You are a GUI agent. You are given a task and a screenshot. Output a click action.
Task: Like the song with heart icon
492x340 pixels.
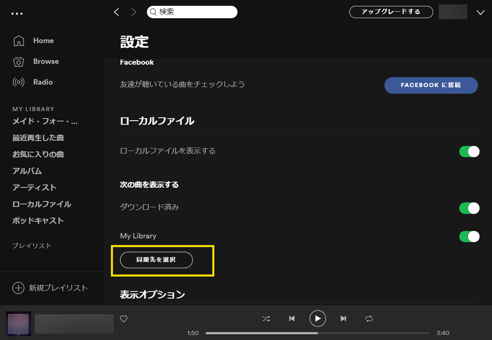click(123, 319)
